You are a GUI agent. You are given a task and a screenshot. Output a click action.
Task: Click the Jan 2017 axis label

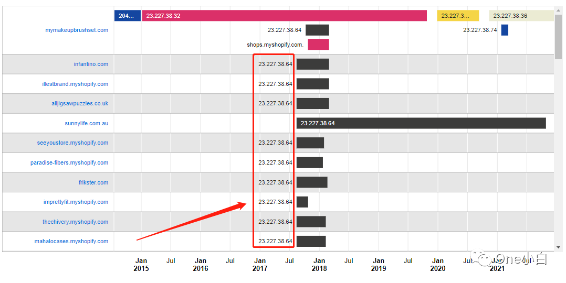pyautogui.click(x=260, y=265)
